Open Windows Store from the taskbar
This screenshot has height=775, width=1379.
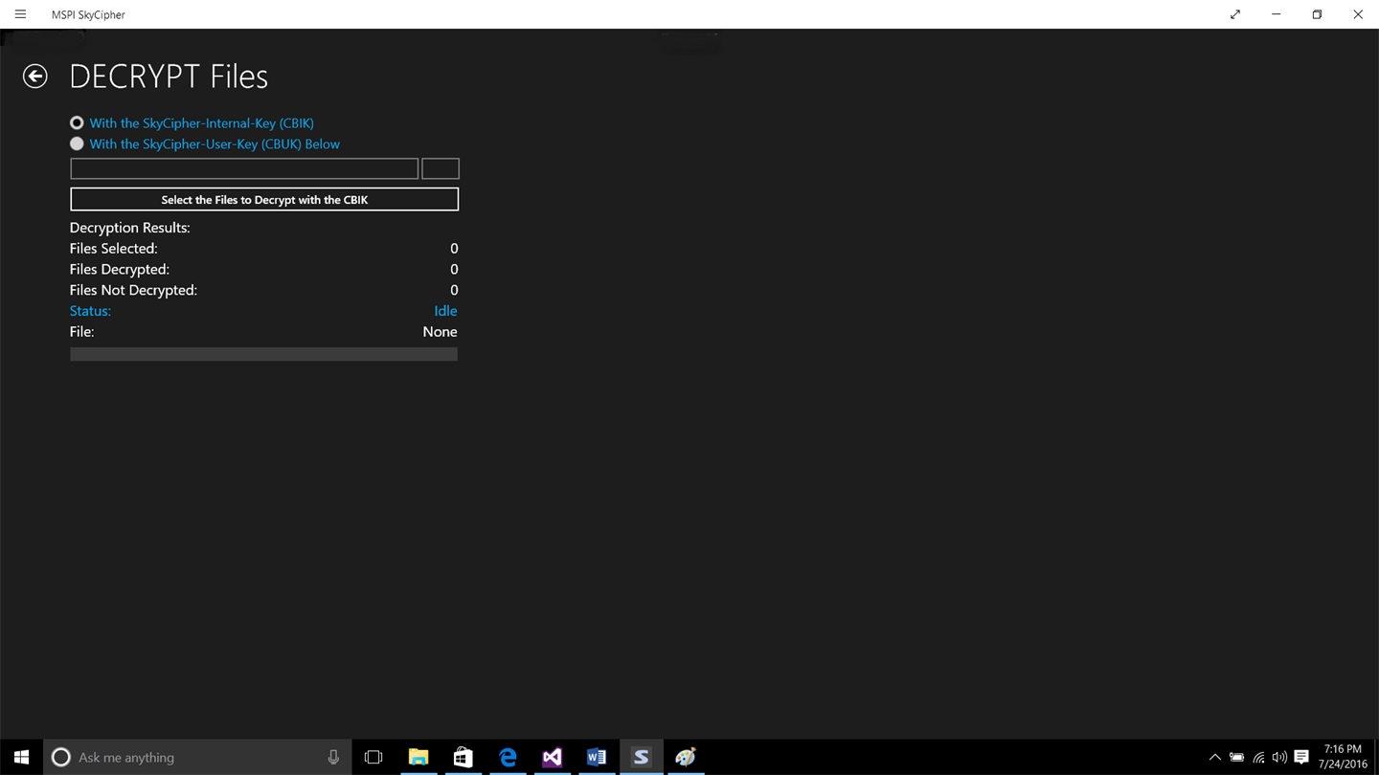(x=463, y=757)
